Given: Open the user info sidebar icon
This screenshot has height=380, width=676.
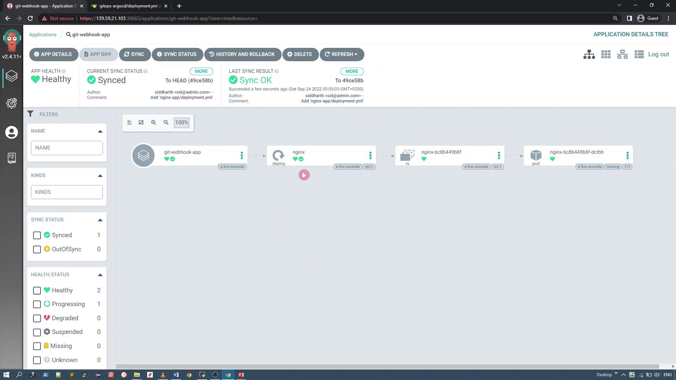Looking at the screenshot, I should 12,133.
